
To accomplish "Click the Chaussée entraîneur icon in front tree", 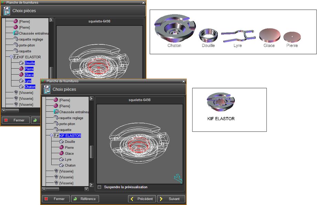I will click(56, 112).
